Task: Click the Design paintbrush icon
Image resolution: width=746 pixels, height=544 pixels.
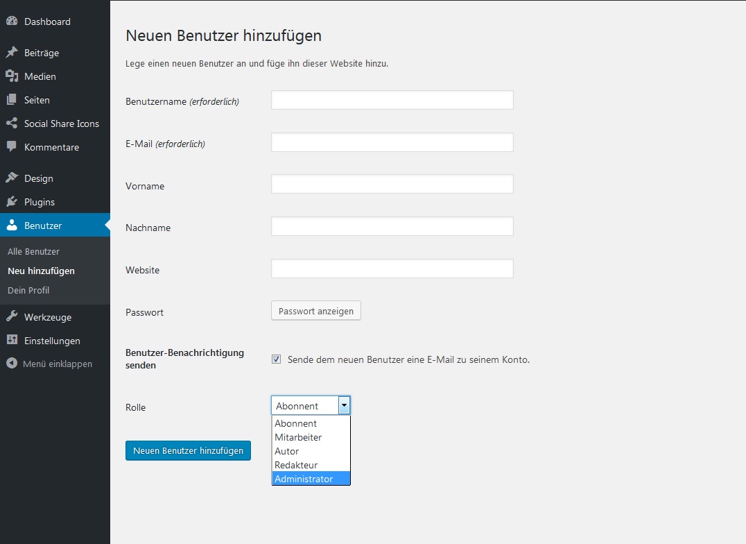Action: [x=12, y=178]
